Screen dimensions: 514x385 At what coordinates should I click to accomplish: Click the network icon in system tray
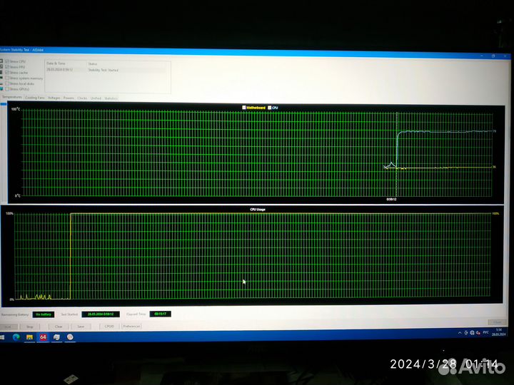470,333
